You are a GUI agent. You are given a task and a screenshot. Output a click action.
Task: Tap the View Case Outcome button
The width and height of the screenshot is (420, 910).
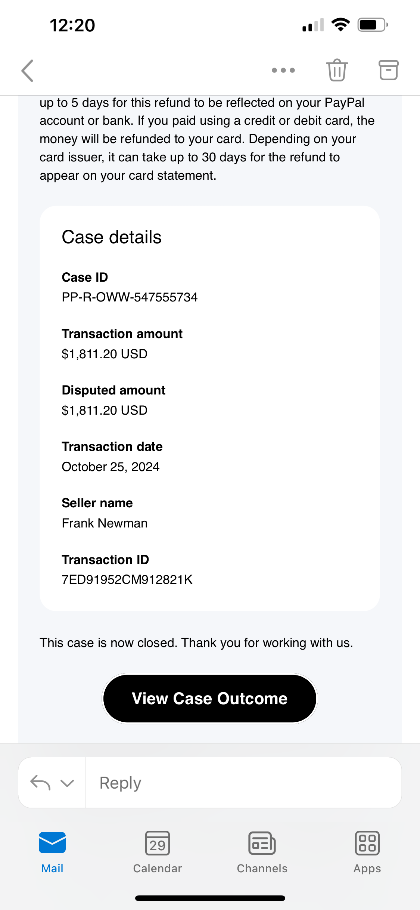[210, 699]
